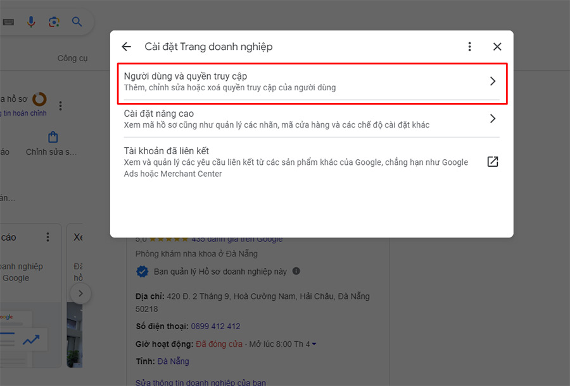Select the microphone voice search icon
Viewport: 570px width, 386px height.
click(32, 21)
